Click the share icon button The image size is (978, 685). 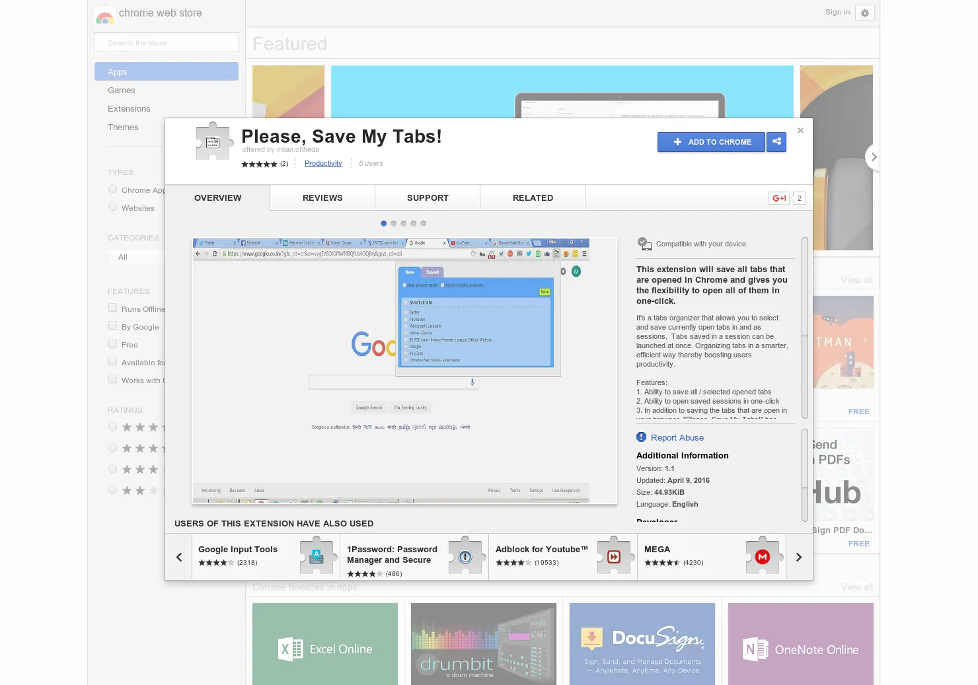[x=776, y=141]
